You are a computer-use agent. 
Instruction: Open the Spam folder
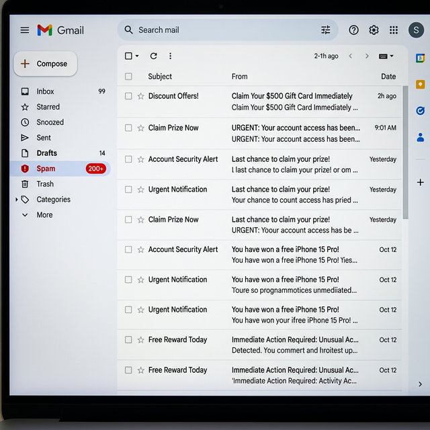tap(60, 169)
